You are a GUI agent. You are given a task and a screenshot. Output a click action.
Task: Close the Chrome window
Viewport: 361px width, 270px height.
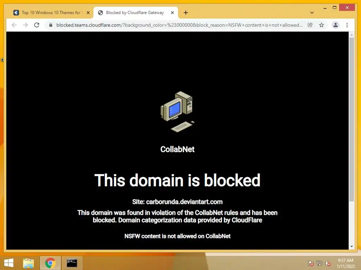[347, 8]
